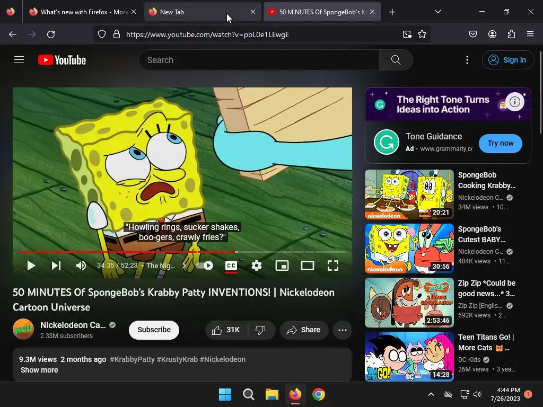Open tracking protection shield icon
Viewport: 543px width, 407px height.
(101, 34)
